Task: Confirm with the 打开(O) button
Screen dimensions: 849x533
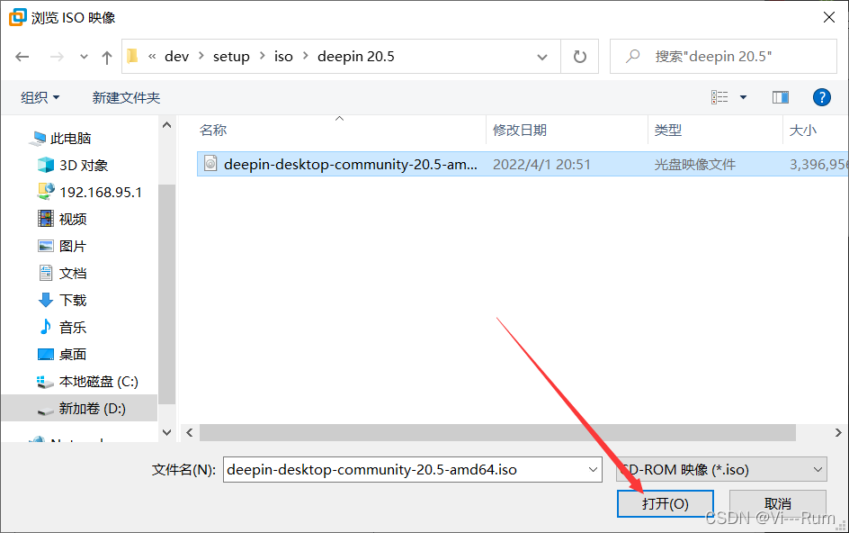Action: (666, 503)
